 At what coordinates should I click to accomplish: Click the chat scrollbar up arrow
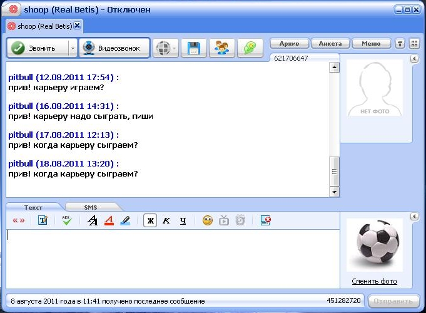click(334, 67)
